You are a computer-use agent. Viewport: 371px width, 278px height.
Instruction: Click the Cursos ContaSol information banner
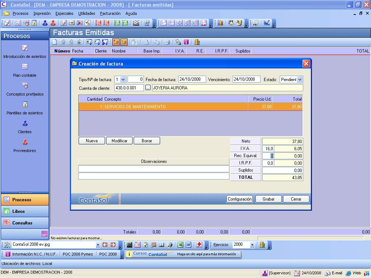(183, 254)
